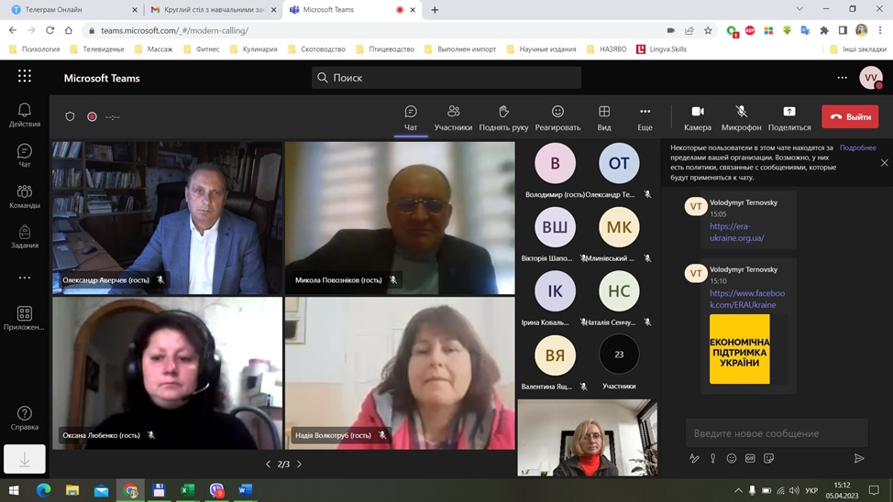Image resolution: width=893 pixels, height=502 pixels.
Task: Bookmark this page with the star
Action: pyautogui.click(x=708, y=31)
